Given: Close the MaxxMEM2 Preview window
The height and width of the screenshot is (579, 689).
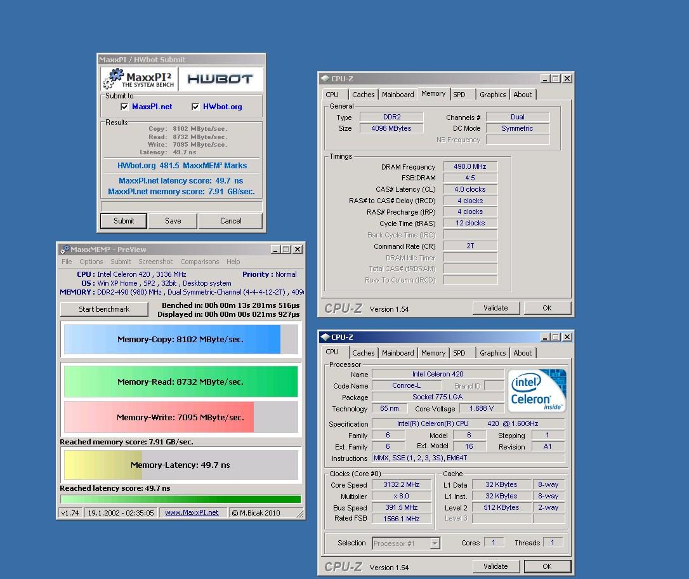Looking at the screenshot, I should coord(298,250).
